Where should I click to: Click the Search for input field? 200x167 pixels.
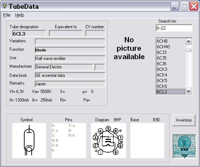(174, 28)
